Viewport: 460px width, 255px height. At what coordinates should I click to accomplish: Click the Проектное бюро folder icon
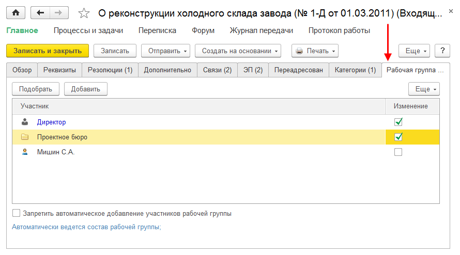(25, 137)
